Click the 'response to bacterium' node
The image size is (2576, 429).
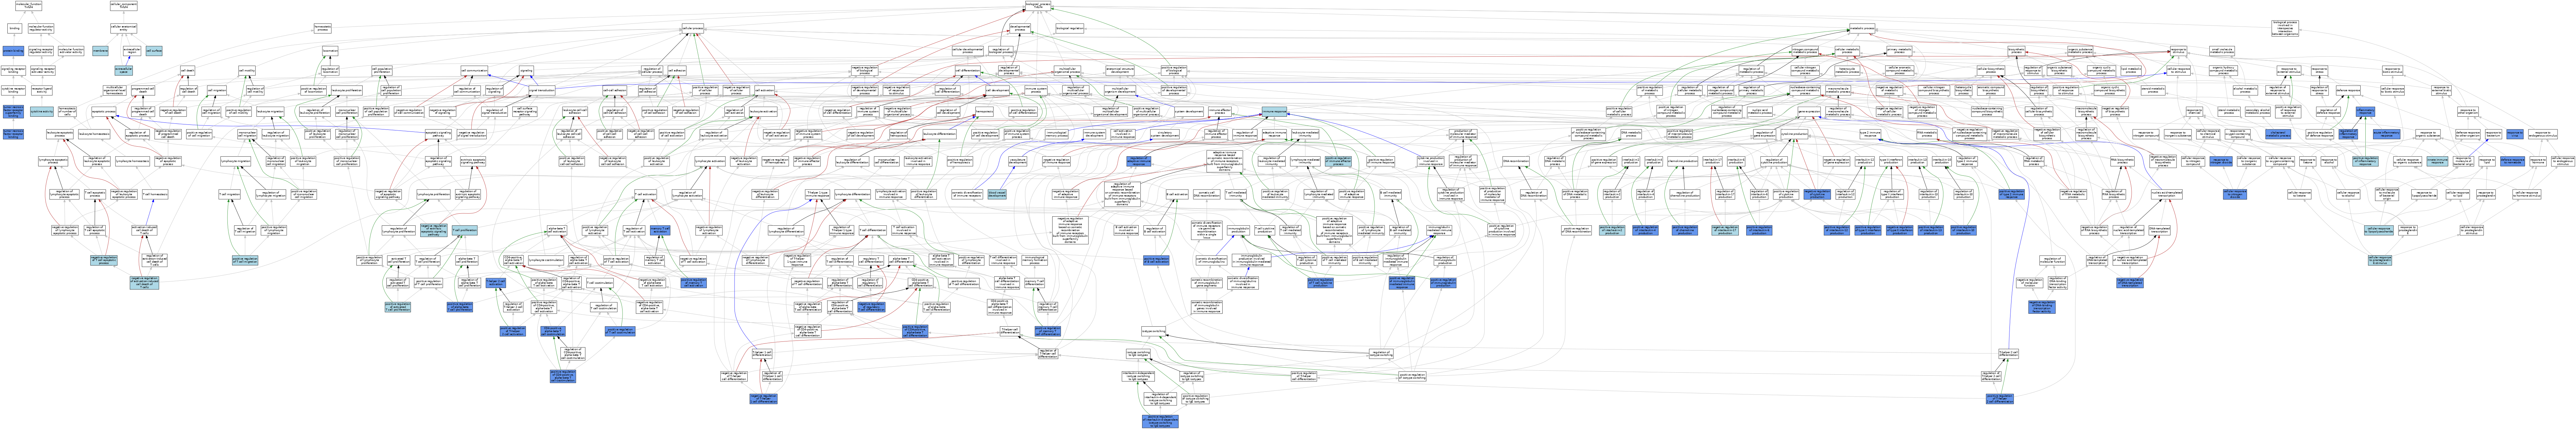click(x=2493, y=134)
